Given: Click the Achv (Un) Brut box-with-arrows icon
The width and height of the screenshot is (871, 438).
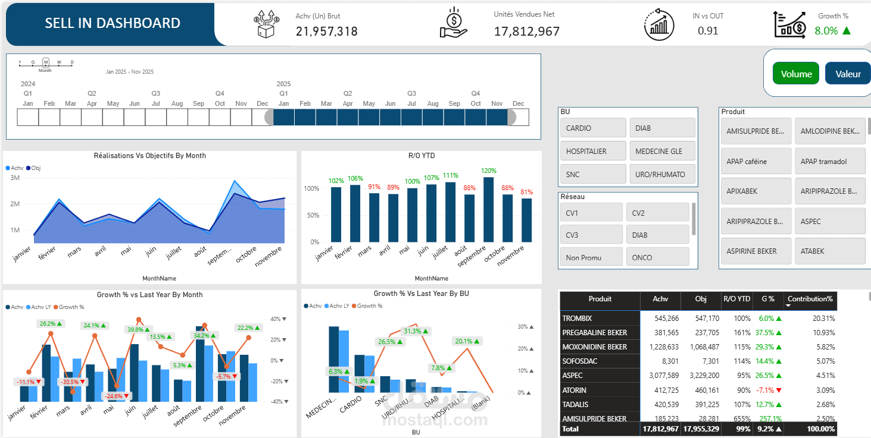Looking at the screenshot, I should pos(266,24).
